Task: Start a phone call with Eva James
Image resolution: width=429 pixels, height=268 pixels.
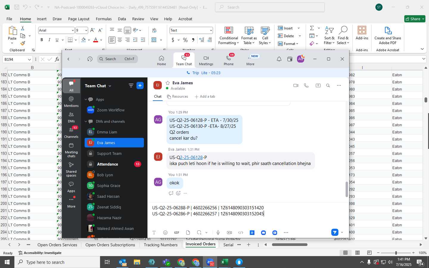Action: 306,85
